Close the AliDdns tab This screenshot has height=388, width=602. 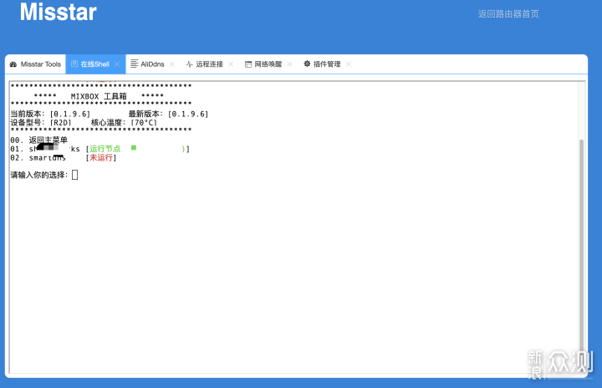[172, 64]
